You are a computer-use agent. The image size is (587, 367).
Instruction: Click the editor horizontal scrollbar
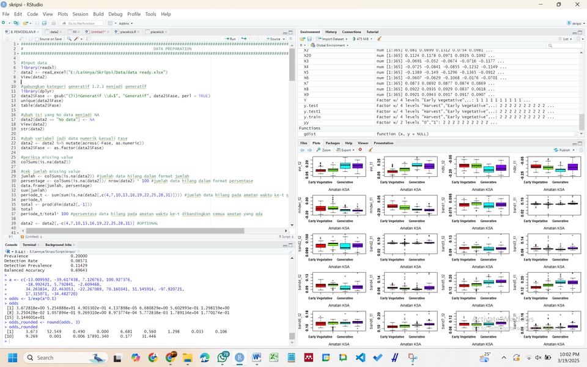pos(135,231)
